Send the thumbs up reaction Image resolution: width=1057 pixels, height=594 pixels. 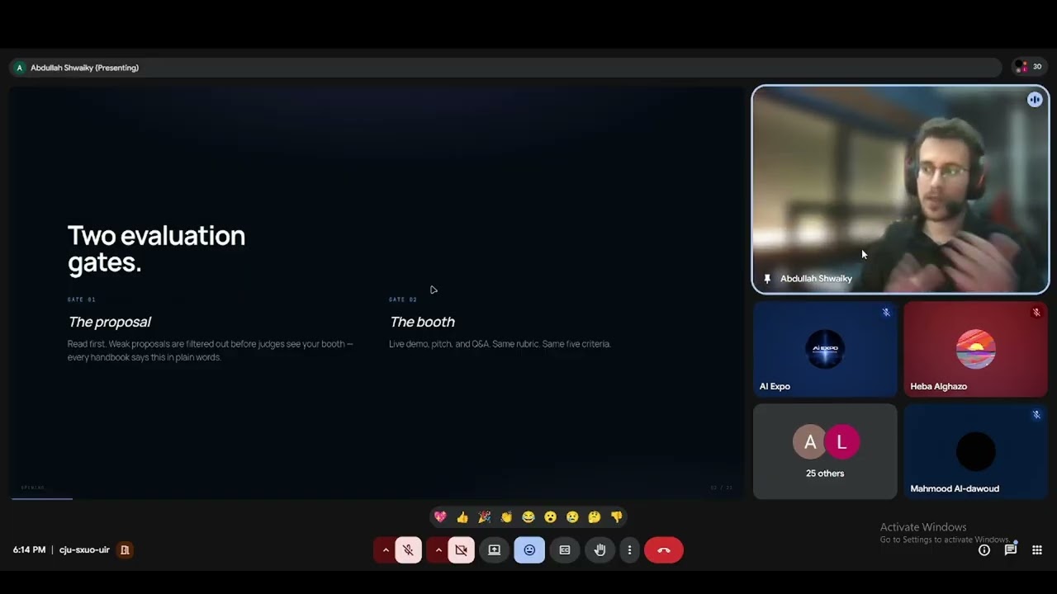(462, 517)
